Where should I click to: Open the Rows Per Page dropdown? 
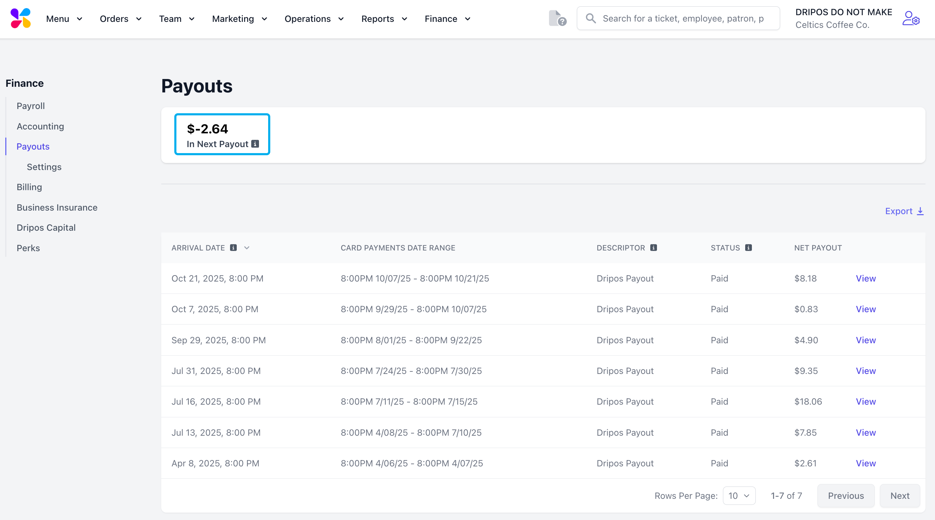point(738,496)
